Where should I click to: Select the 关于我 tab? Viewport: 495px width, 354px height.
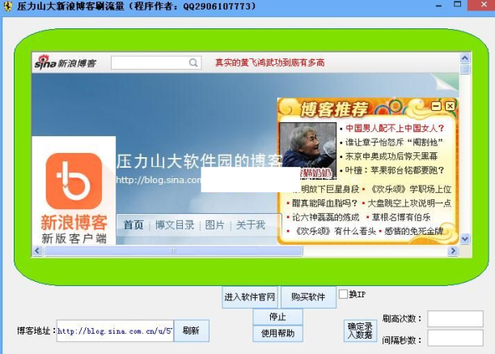tap(250, 225)
